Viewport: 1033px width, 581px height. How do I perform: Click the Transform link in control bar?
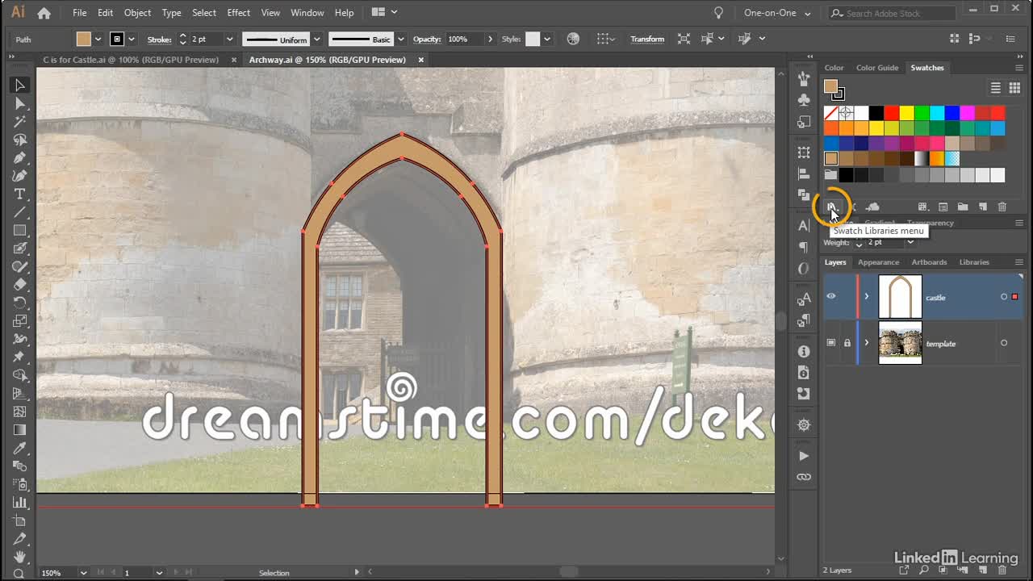(647, 39)
